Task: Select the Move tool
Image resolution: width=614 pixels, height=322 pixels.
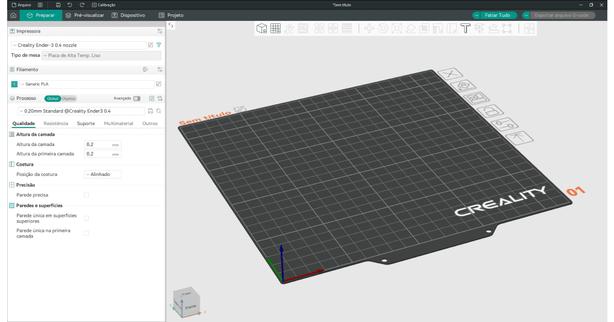Action: tap(369, 29)
